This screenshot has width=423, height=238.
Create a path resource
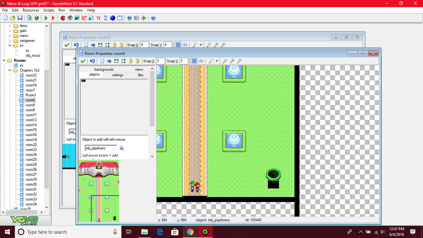pos(84,18)
